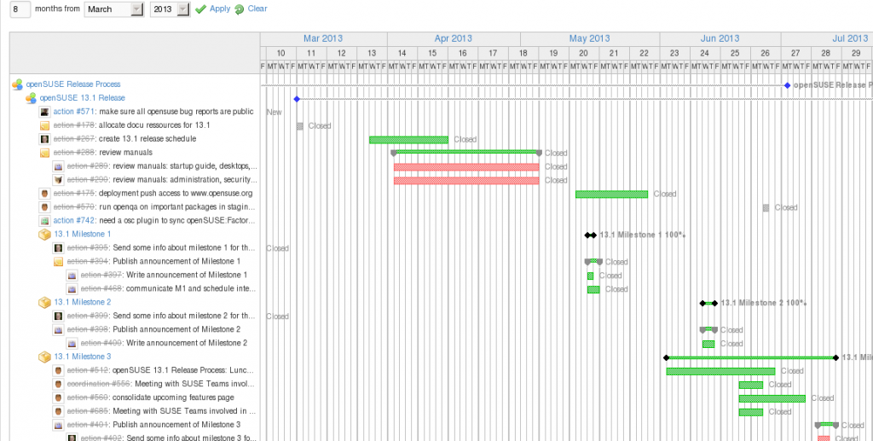Click the avatar beside action #512
873x441 pixels.
tap(59, 370)
